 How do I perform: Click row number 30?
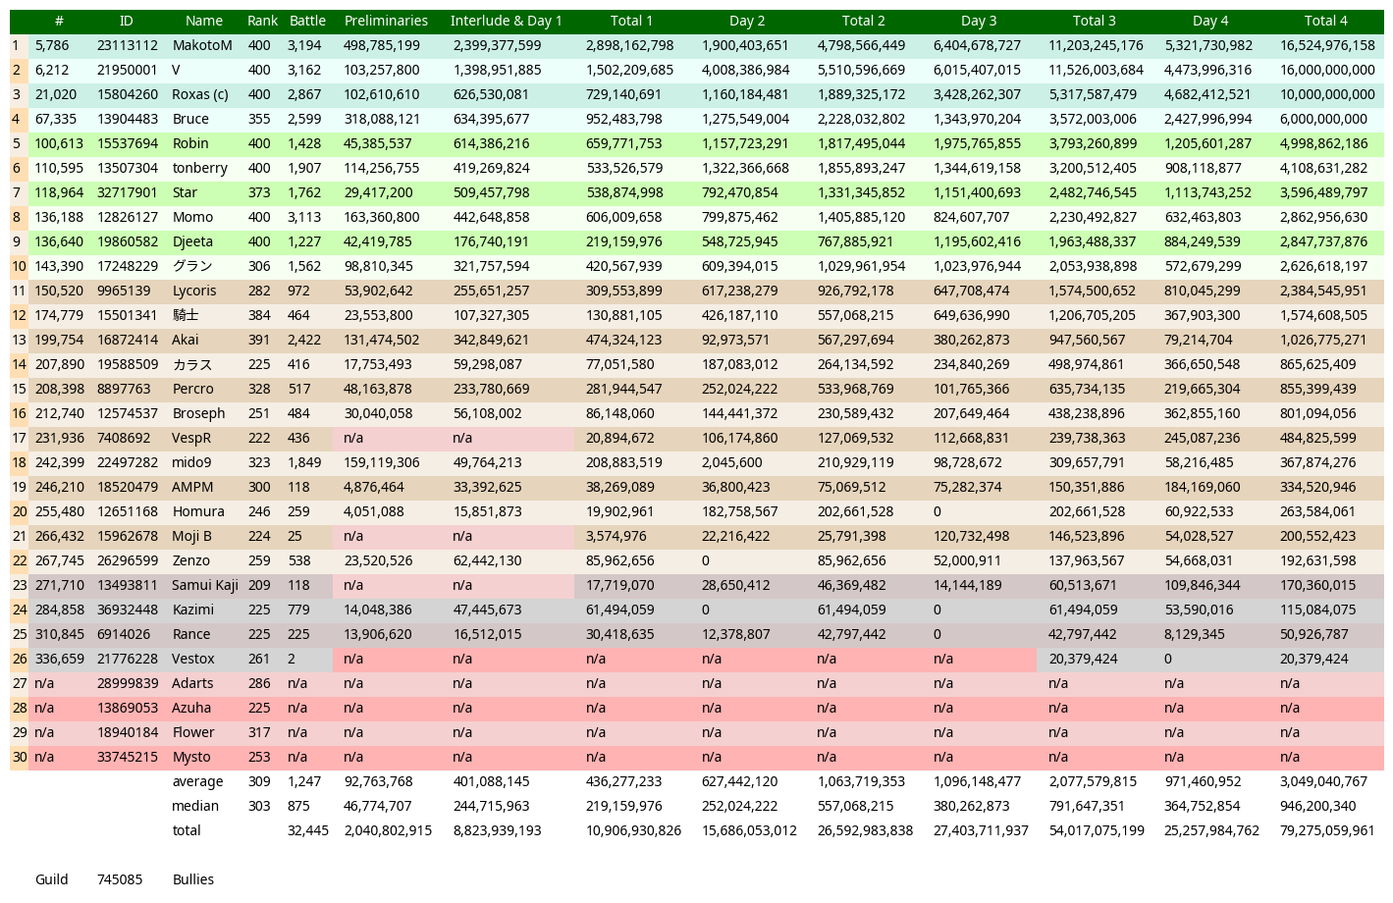coord(20,757)
